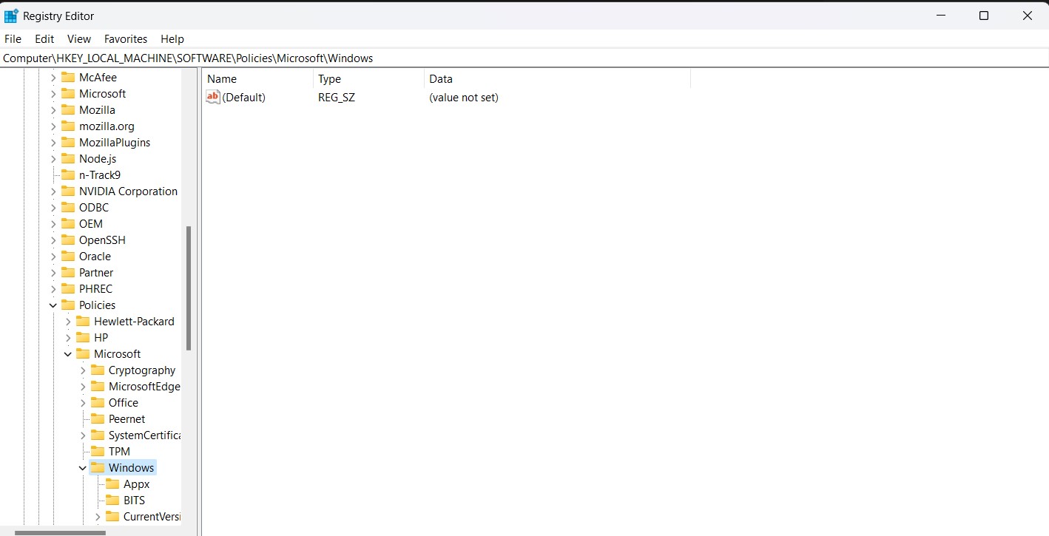Image resolution: width=1049 pixels, height=536 pixels.
Task: Open the Favorites menu
Action: point(126,38)
